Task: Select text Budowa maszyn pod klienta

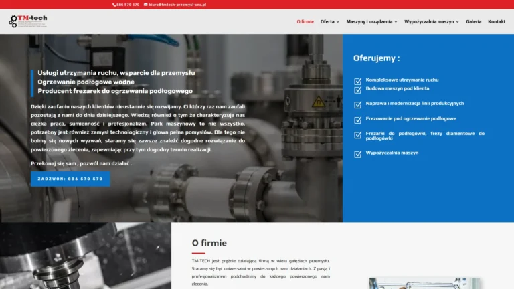Action: tap(398, 88)
